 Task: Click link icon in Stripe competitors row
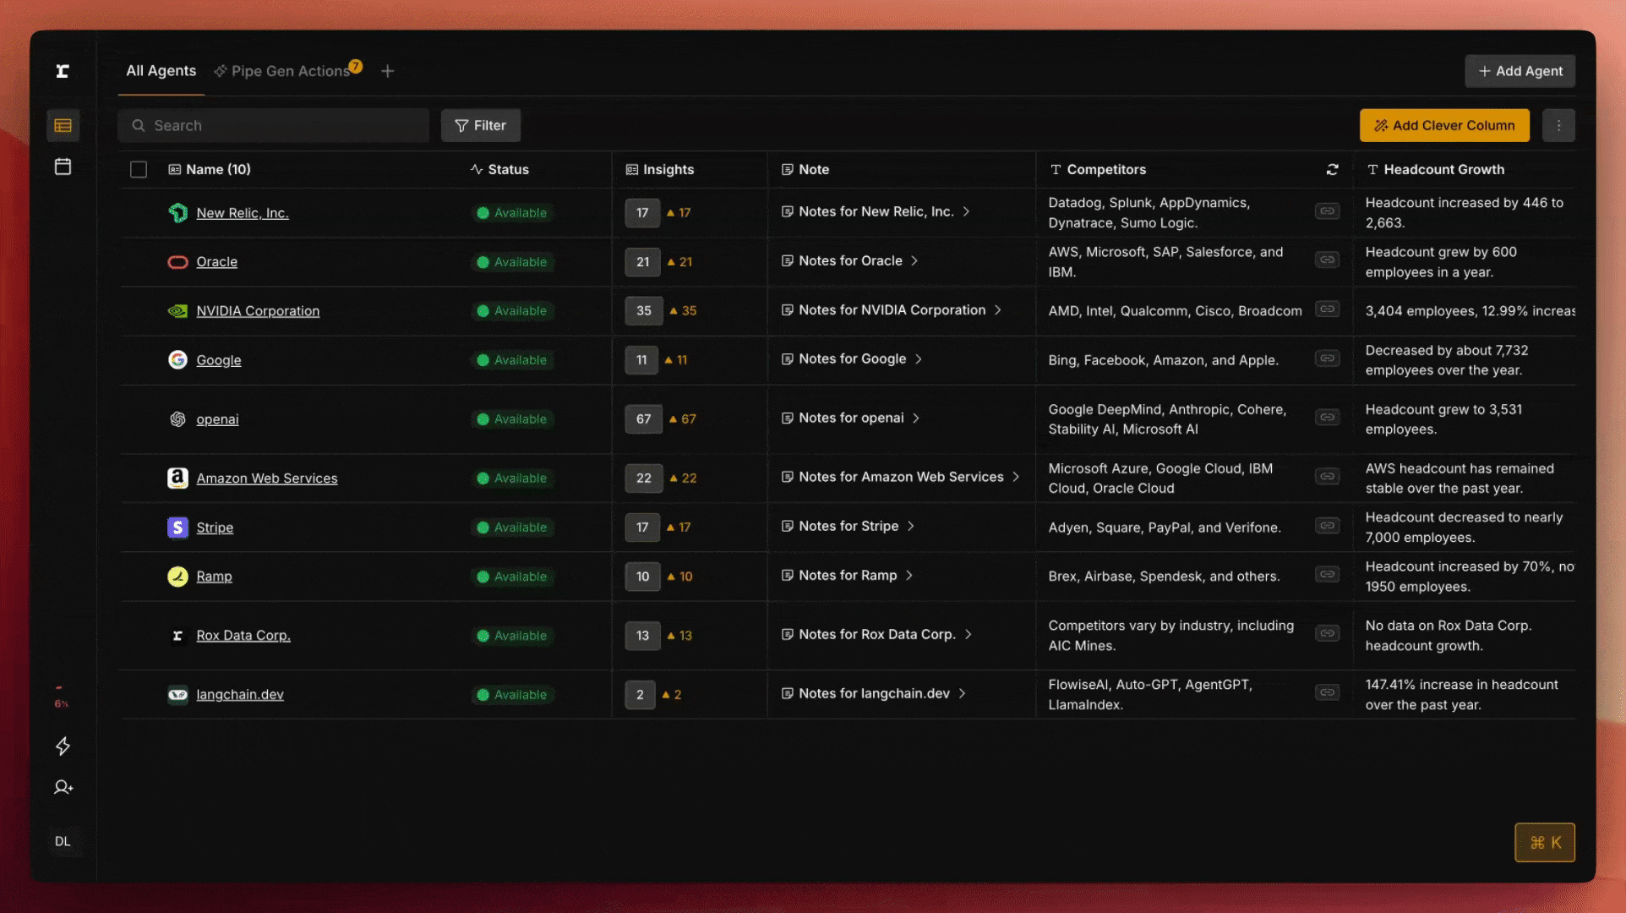coord(1327,526)
